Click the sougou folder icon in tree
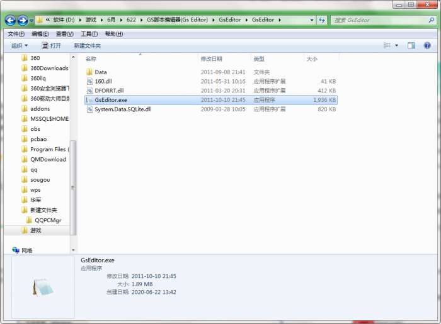Image resolution: width=441 pixels, height=324 pixels. 25,180
